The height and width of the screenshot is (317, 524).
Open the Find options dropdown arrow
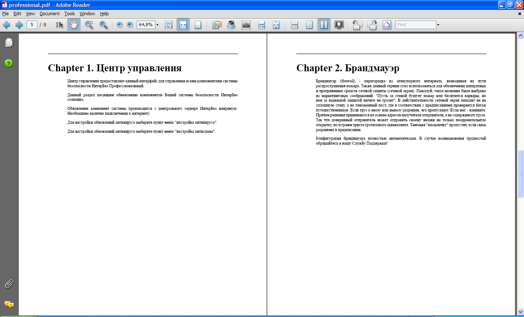point(438,25)
